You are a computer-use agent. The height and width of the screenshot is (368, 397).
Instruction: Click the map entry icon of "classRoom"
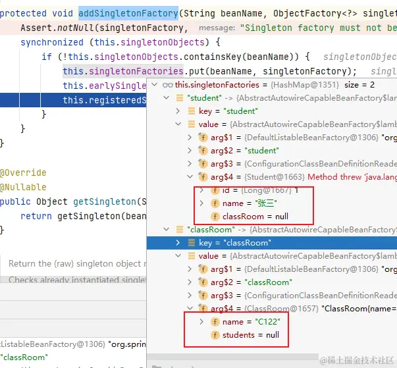point(180,230)
